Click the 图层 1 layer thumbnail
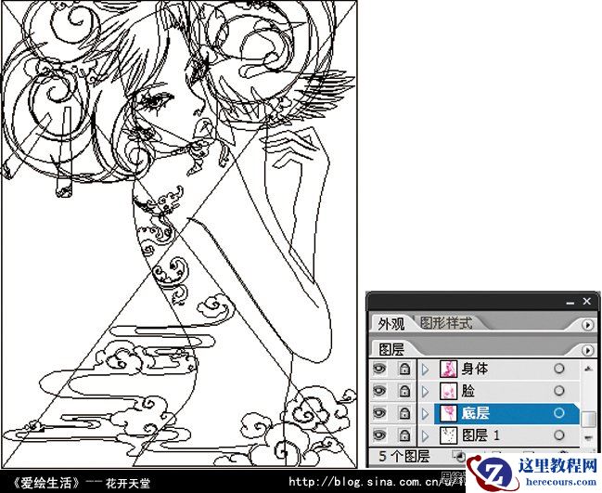 448,435
